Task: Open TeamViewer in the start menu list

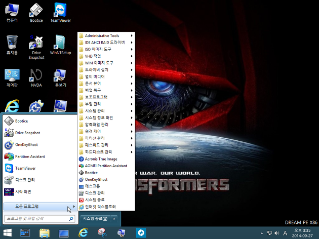Action: tap(40, 168)
